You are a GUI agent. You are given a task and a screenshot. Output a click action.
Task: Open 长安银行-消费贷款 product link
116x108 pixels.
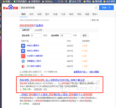coord(35,56)
